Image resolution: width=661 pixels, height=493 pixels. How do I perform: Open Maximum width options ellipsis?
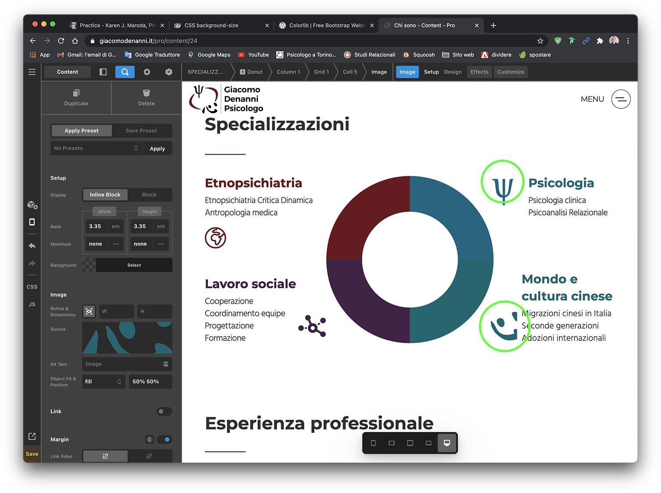pos(116,244)
